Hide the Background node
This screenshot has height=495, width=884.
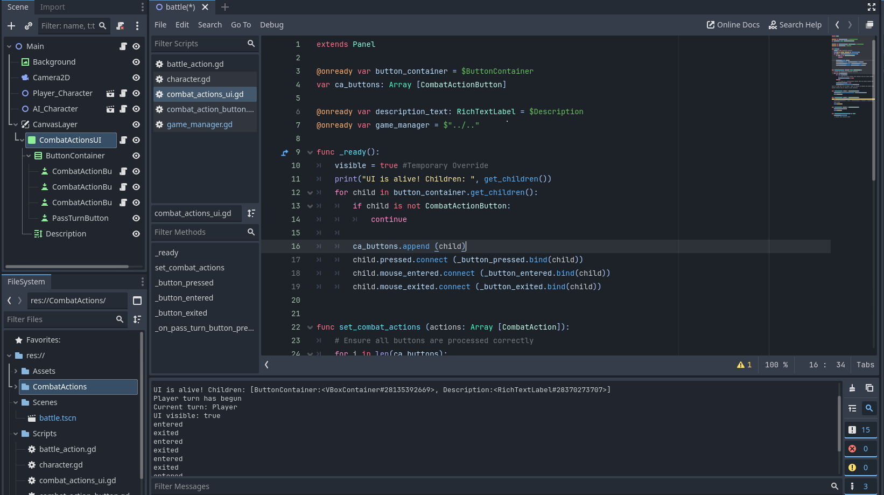(136, 62)
